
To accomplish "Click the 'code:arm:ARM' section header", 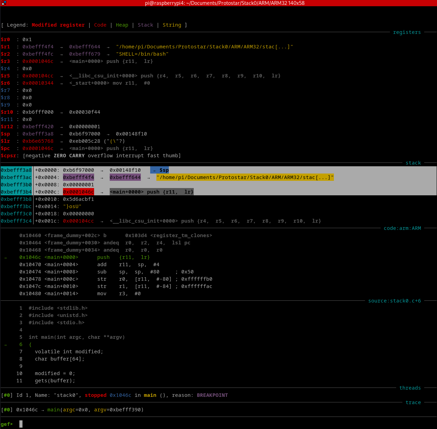I will (402, 228).
